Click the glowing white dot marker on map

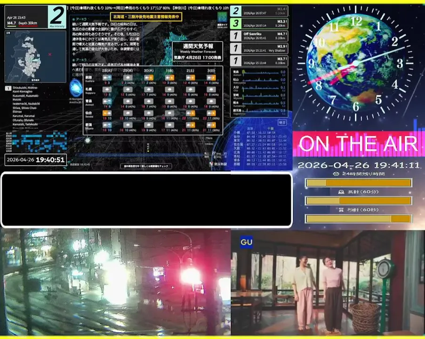pos(88,140)
